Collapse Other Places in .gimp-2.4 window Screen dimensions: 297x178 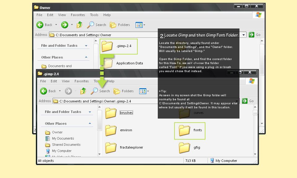[x=90, y=124]
